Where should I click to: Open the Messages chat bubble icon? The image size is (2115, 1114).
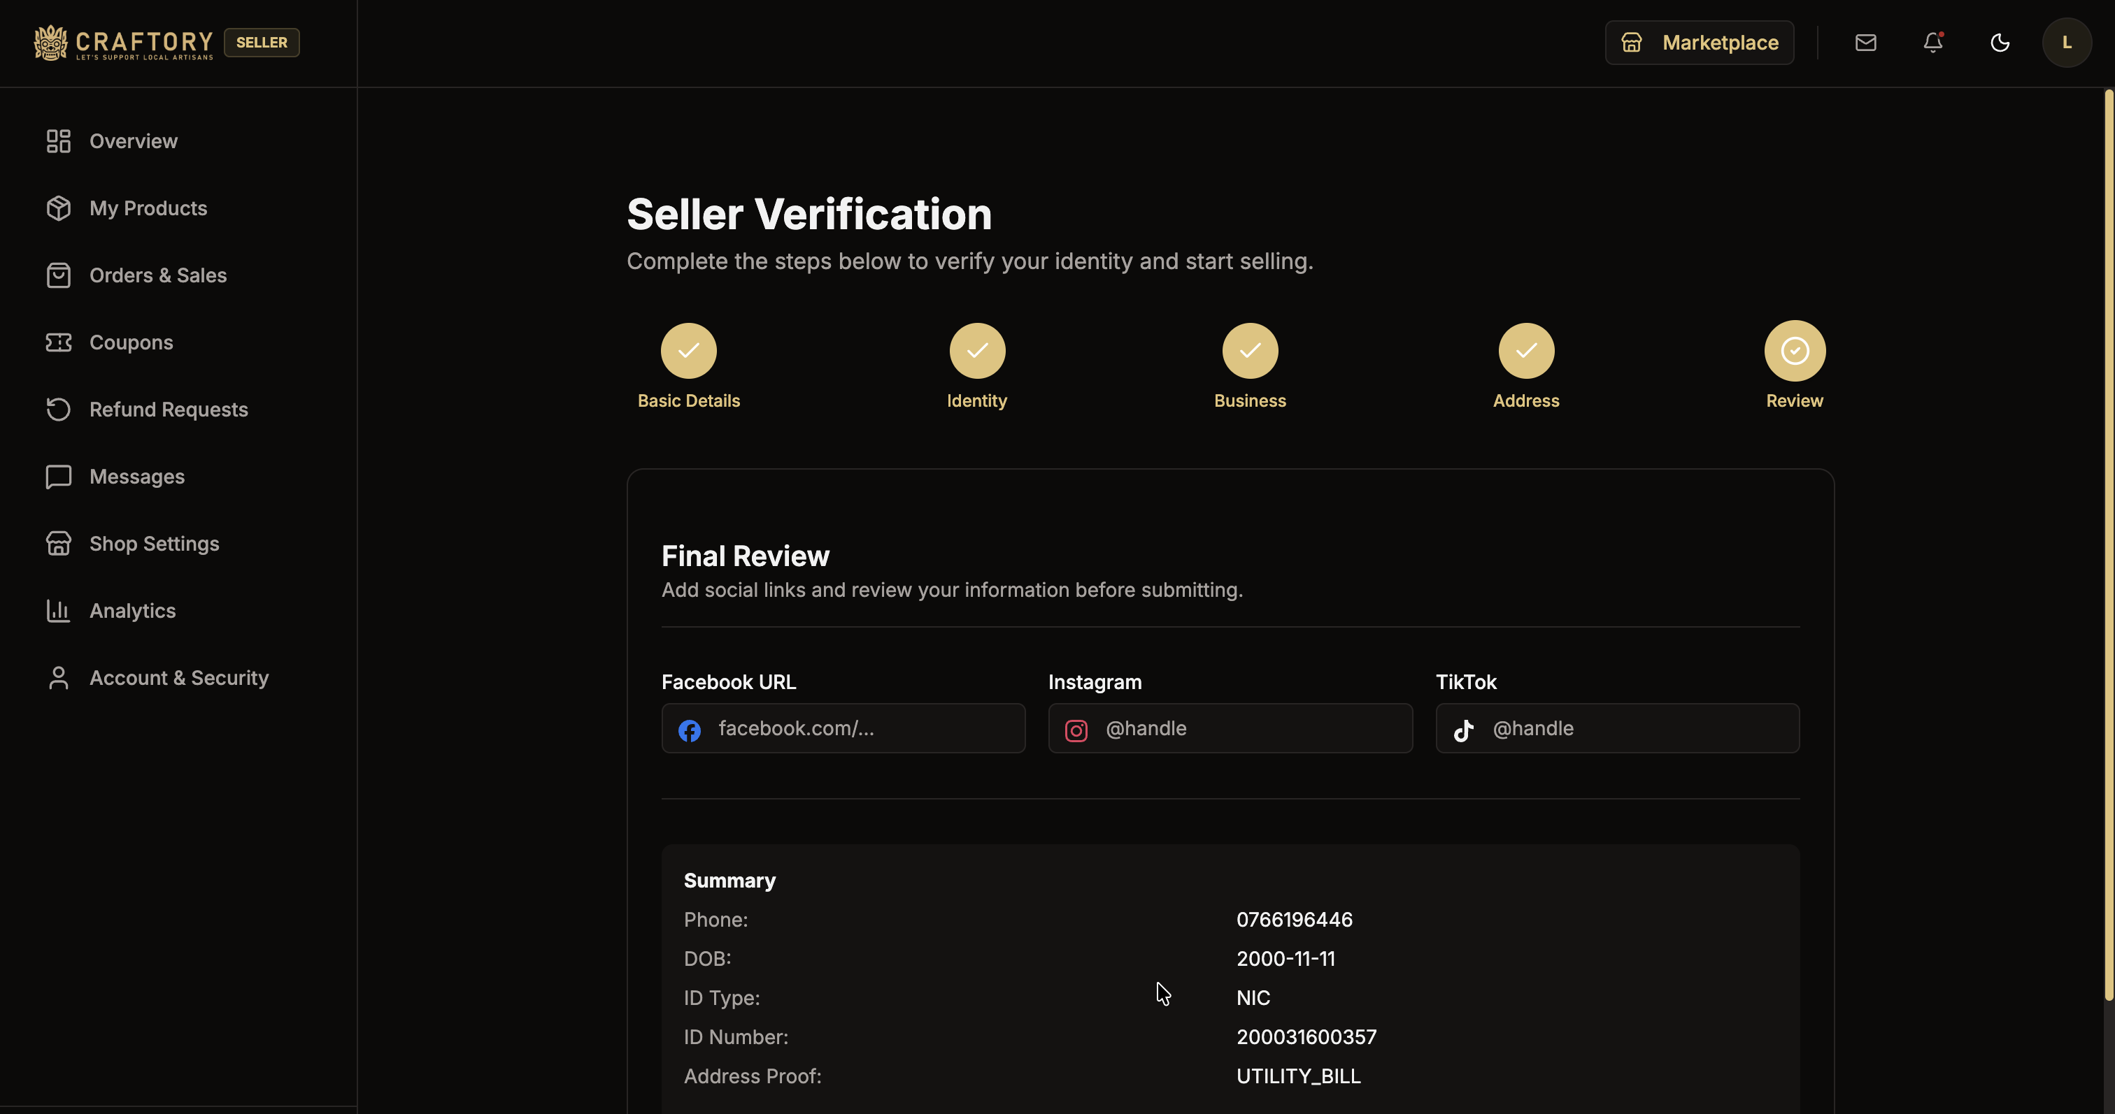(x=57, y=477)
